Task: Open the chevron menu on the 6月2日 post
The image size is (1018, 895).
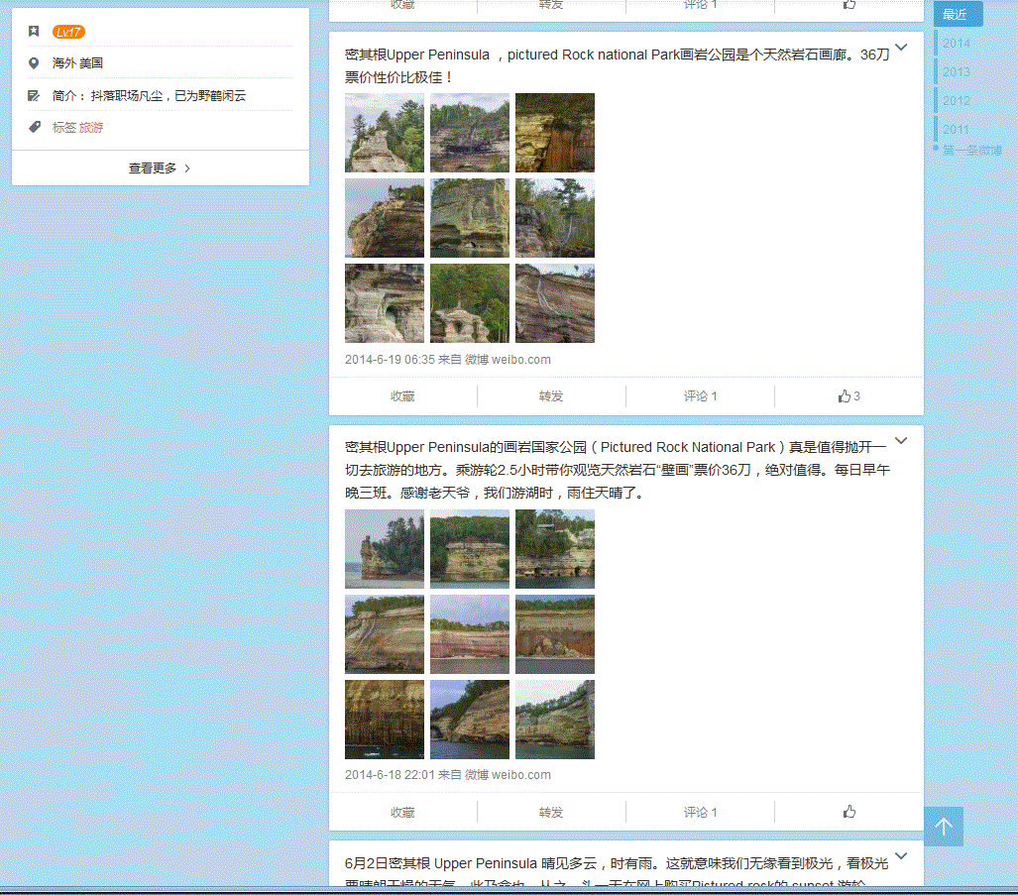Action: pos(900,855)
